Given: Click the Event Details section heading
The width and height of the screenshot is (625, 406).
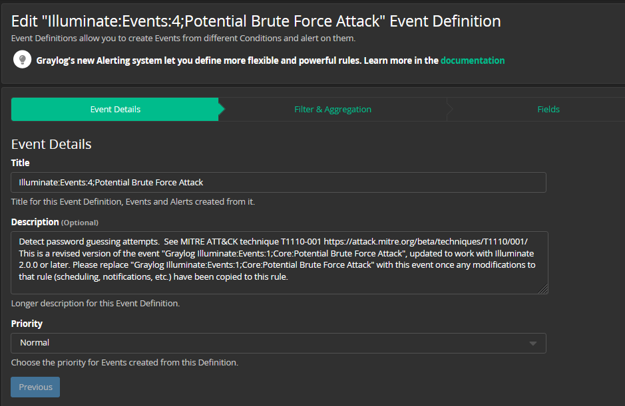Looking at the screenshot, I should click(x=51, y=144).
